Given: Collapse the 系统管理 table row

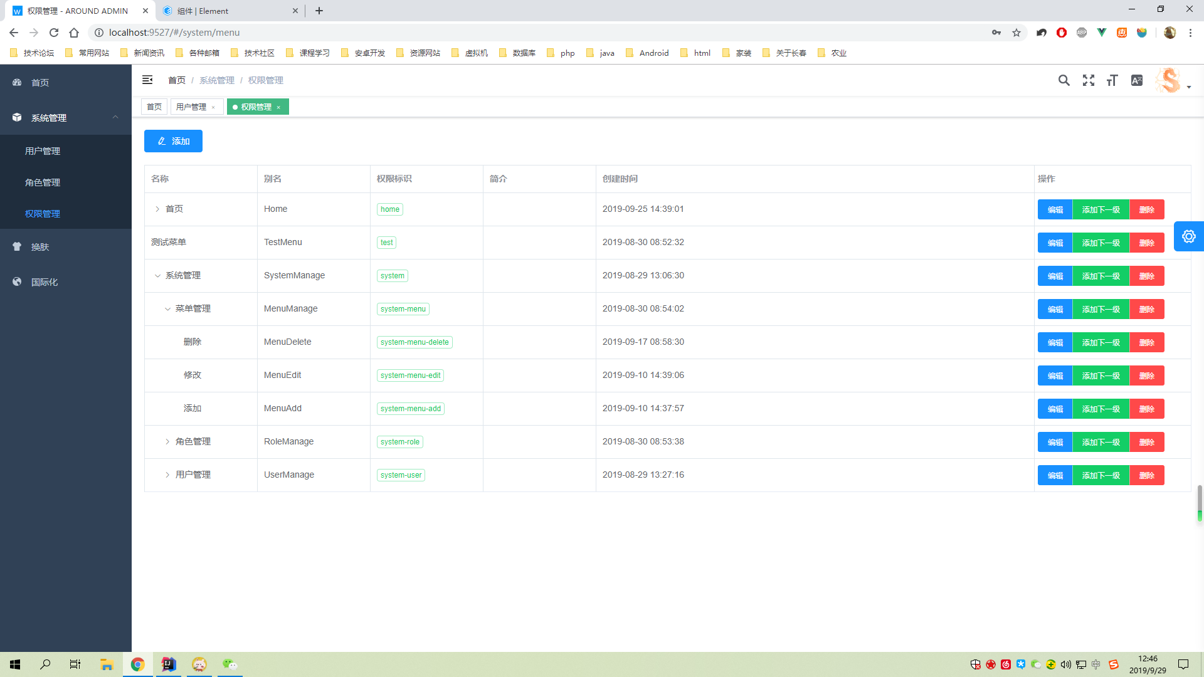Looking at the screenshot, I should click(x=157, y=275).
